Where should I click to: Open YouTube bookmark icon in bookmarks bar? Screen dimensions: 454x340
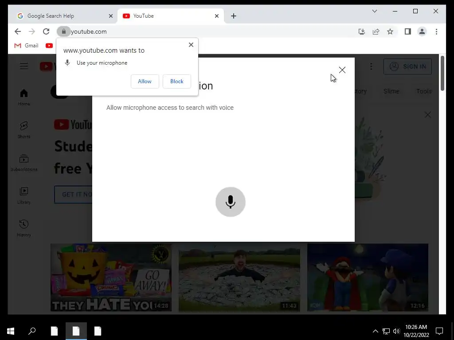point(49,46)
